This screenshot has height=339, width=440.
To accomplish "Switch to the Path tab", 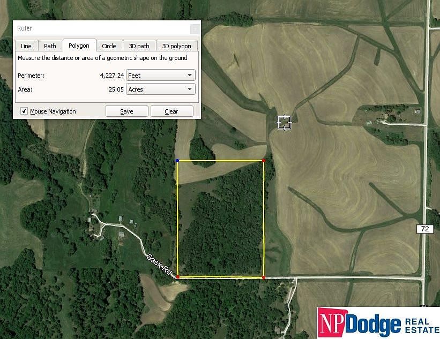I will point(50,46).
